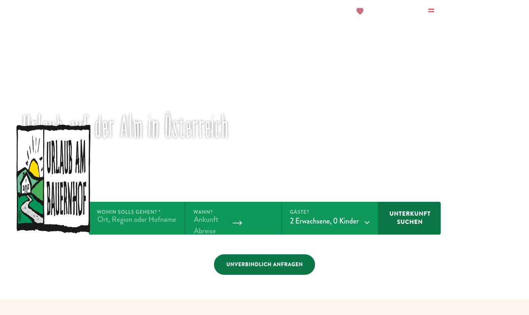Click the beige section below the search

[264, 307]
